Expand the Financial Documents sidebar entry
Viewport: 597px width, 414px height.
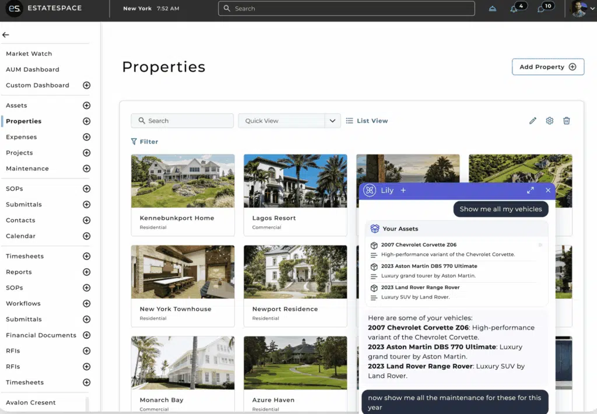tap(86, 335)
